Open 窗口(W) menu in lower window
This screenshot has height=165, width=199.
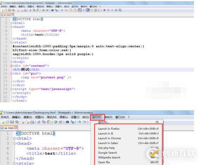coord(120,117)
